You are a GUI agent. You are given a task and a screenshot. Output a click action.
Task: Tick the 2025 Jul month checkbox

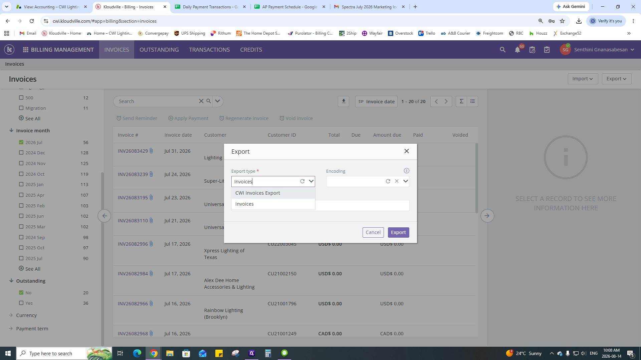click(x=21, y=258)
